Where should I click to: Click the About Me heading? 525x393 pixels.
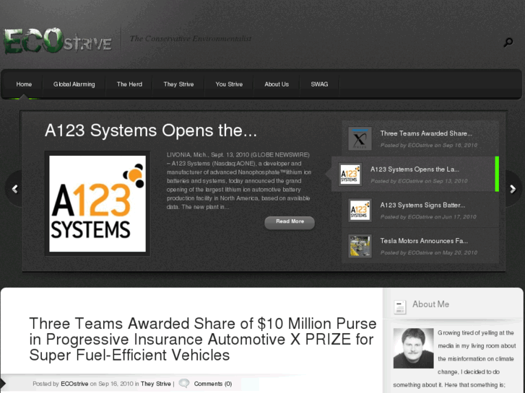tap(430, 304)
